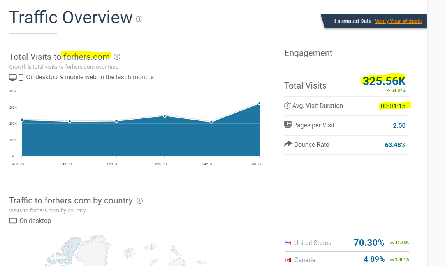Select the Dec '20 data point on chart
Image resolution: width=445 pixels, height=266 pixels.
pyautogui.click(x=211, y=122)
